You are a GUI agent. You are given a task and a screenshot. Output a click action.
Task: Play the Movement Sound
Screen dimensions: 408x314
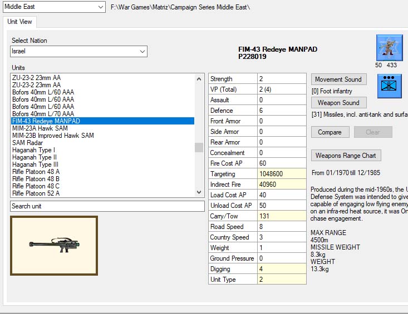(x=339, y=79)
